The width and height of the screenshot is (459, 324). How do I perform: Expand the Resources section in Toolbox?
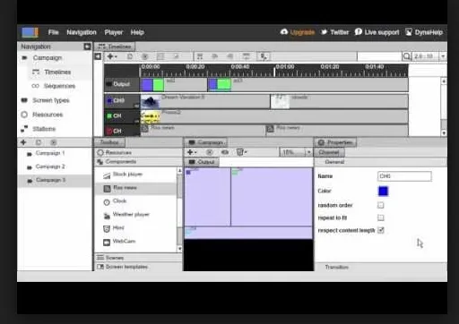point(138,153)
